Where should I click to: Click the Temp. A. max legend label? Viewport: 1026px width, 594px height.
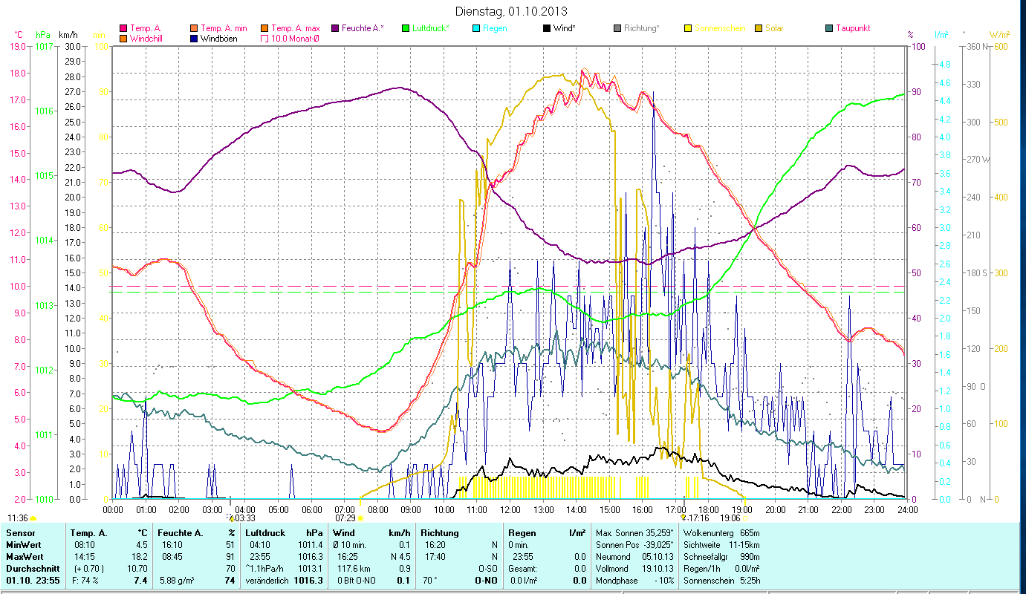point(295,28)
